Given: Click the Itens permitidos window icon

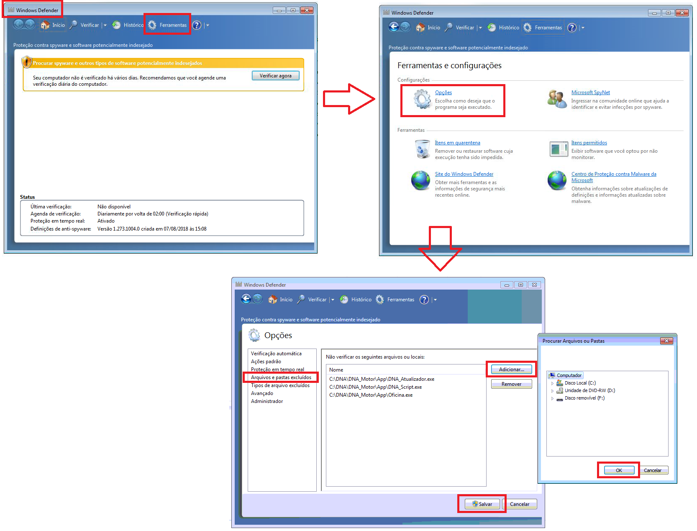Looking at the screenshot, I should [558, 149].
